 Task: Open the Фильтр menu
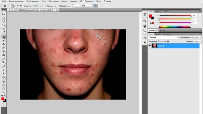click(64, 1)
